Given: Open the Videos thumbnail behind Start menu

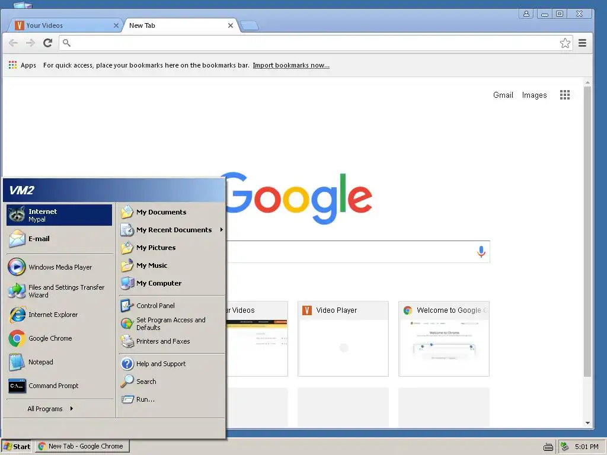Looking at the screenshot, I should pos(257,338).
